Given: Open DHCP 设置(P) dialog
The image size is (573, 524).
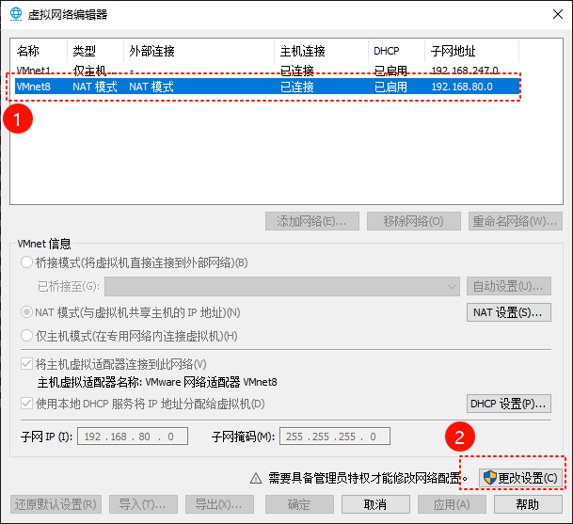Looking at the screenshot, I should pos(509,404).
